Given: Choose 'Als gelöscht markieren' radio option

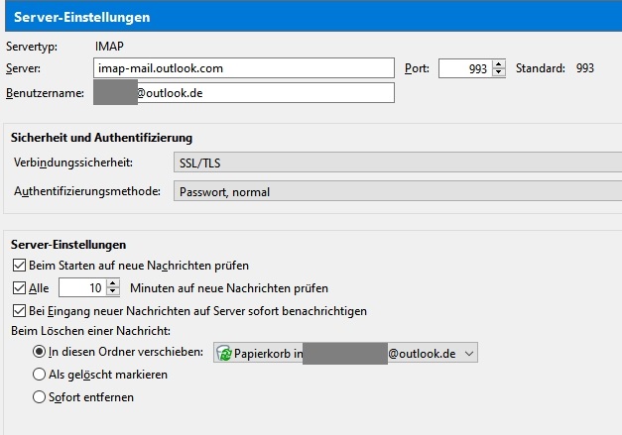Looking at the screenshot, I should pyautogui.click(x=40, y=375).
